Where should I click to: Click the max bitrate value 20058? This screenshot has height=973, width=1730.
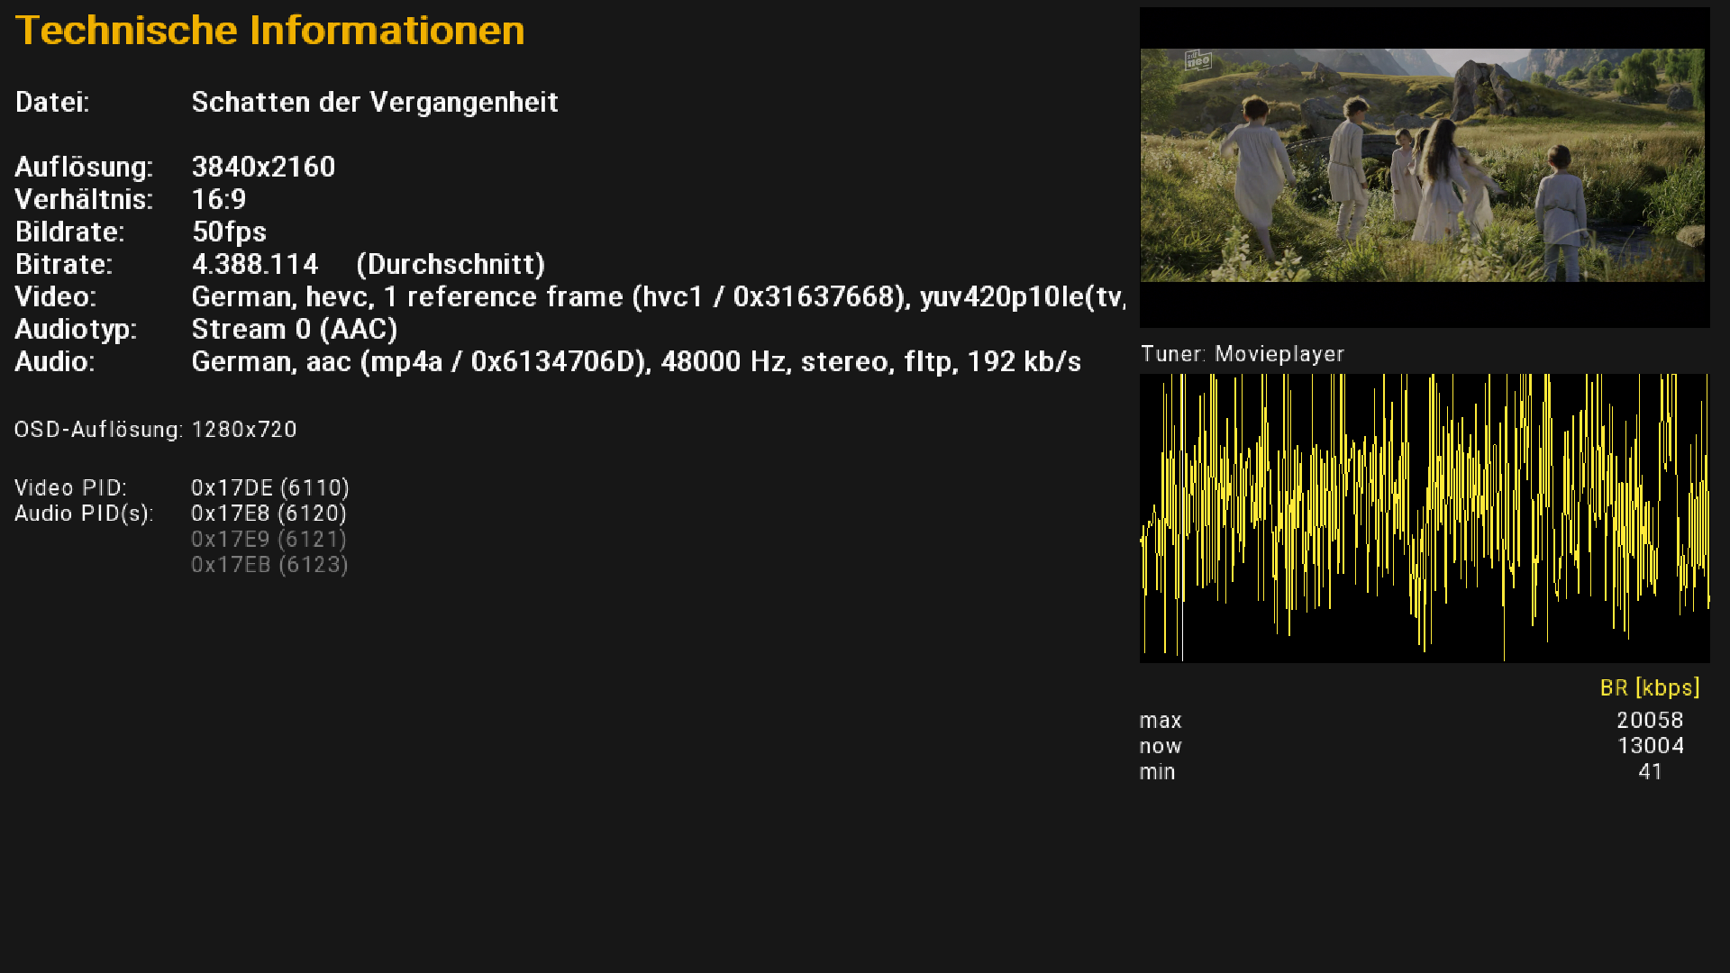(1649, 720)
